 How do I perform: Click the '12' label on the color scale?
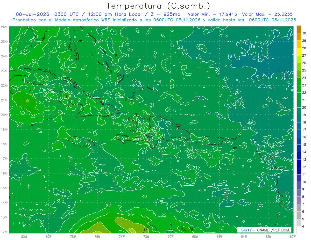[305, 167]
